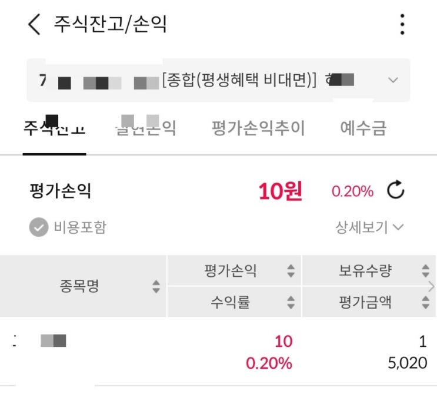Click the 0.20% return in holding row
The height and width of the screenshot is (417, 437).
(269, 363)
